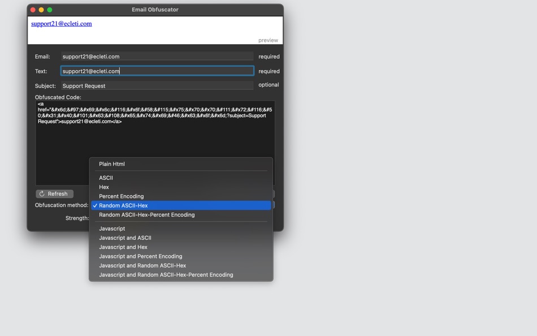Minimize the Email Obfuscator window
This screenshot has height=336, width=537.
click(41, 10)
